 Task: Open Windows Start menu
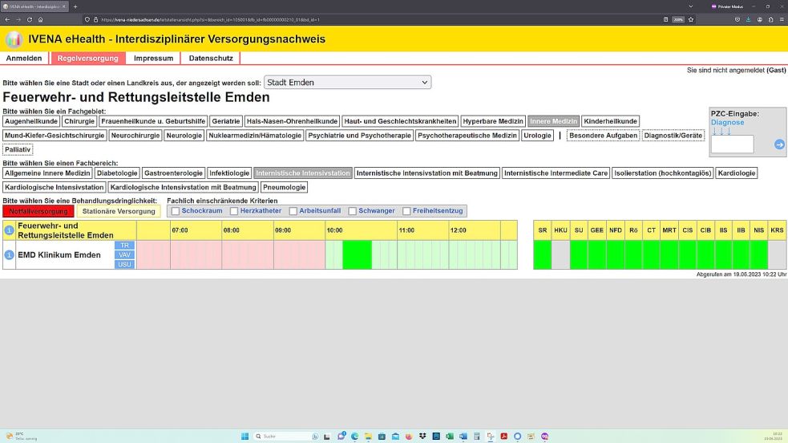pos(244,437)
